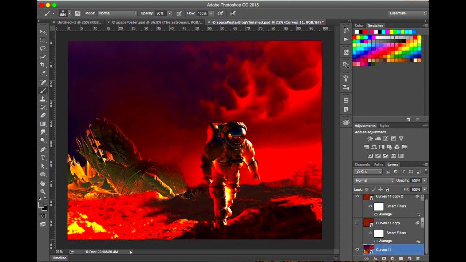Toggle the brush panel button in options bar
Screen dimensions: 466x262
[78, 13]
